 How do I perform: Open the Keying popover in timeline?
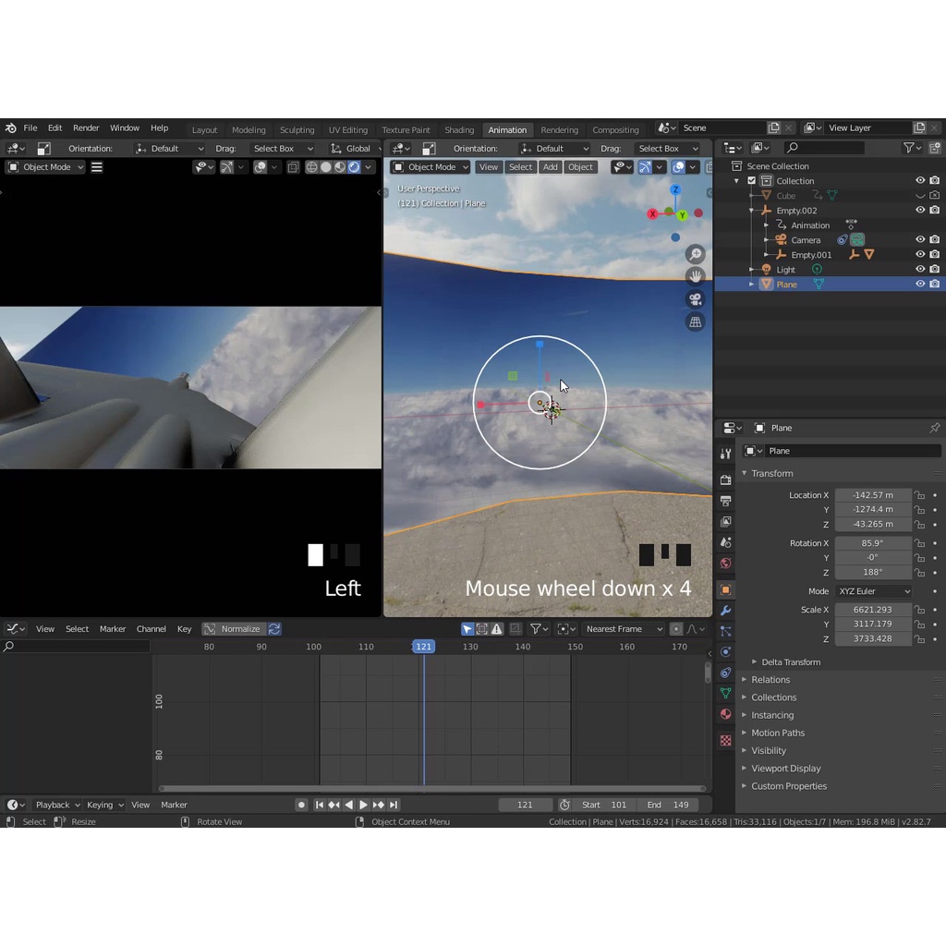(104, 805)
